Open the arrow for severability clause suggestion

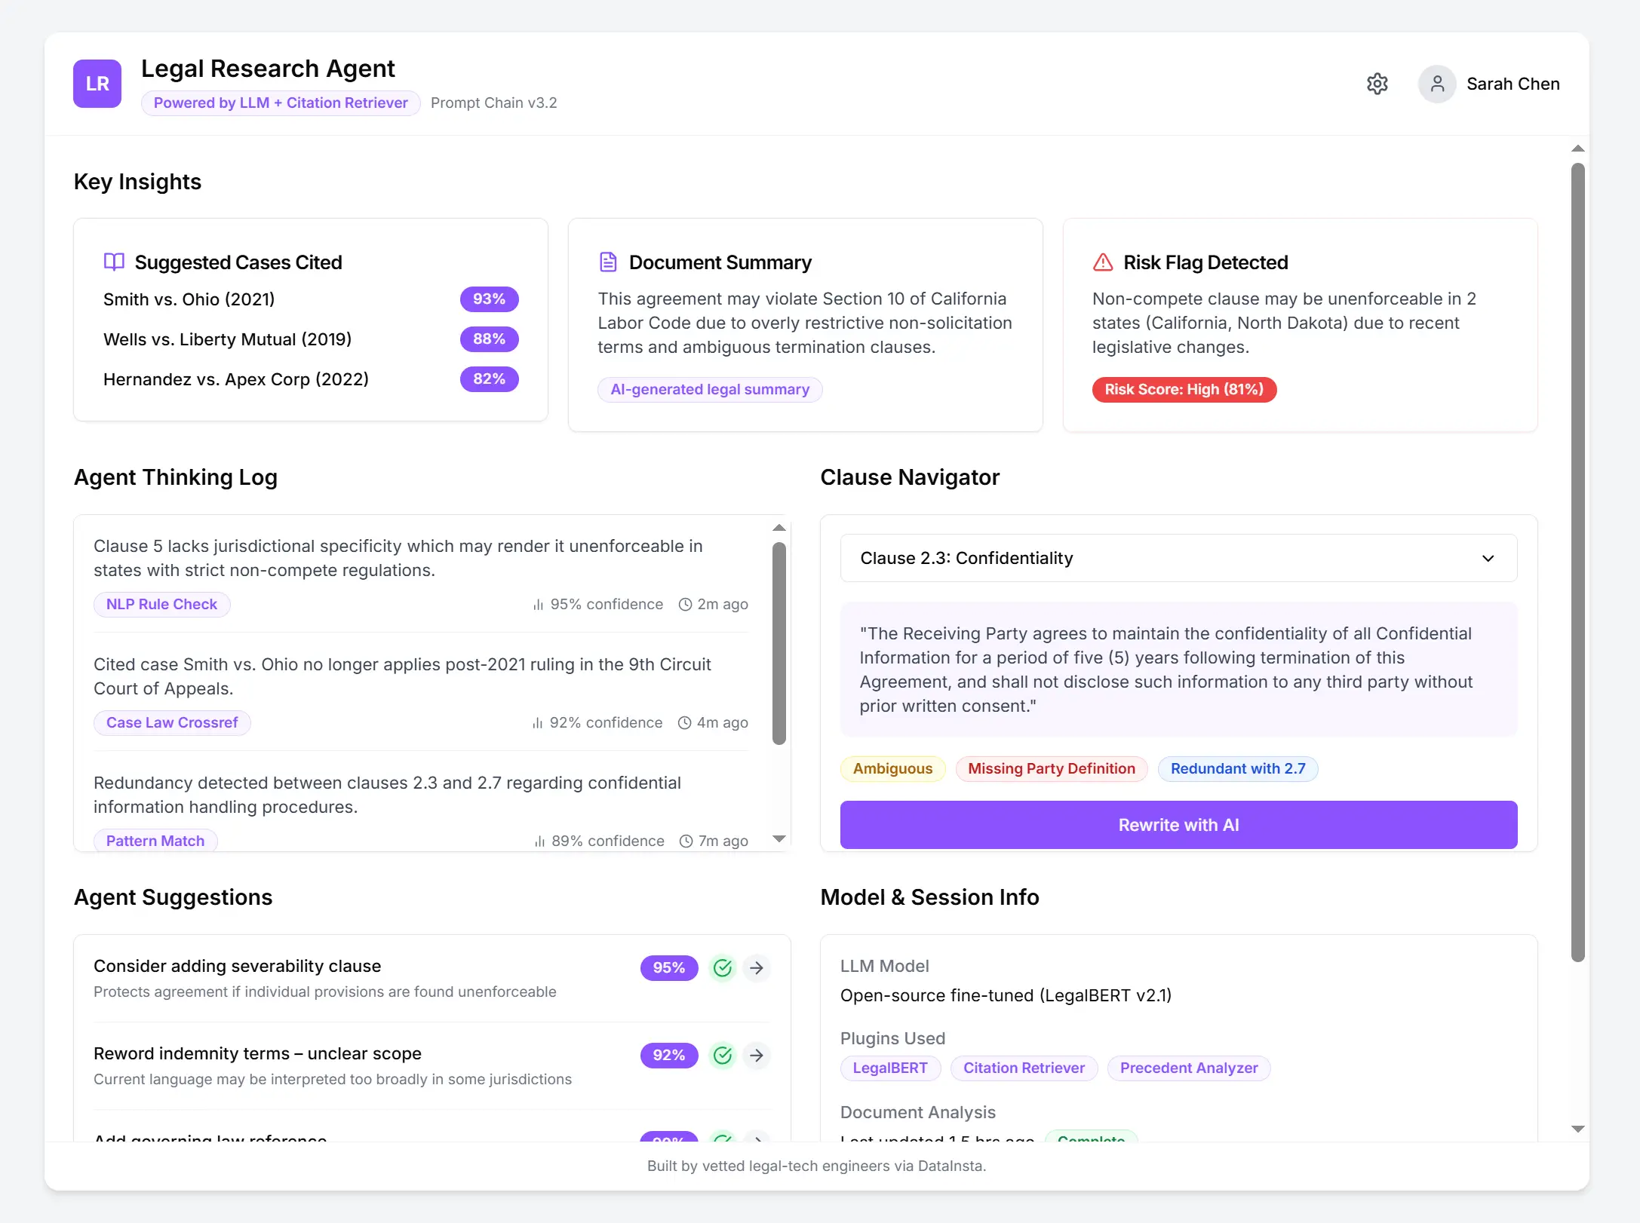[757, 967]
